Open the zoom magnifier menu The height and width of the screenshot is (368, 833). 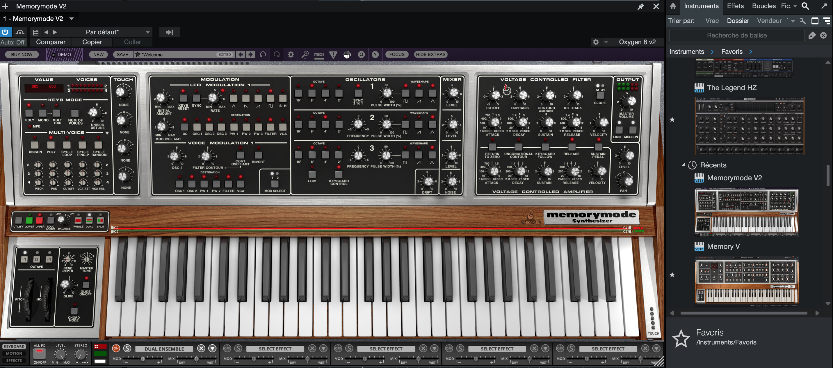pyautogui.click(x=305, y=54)
